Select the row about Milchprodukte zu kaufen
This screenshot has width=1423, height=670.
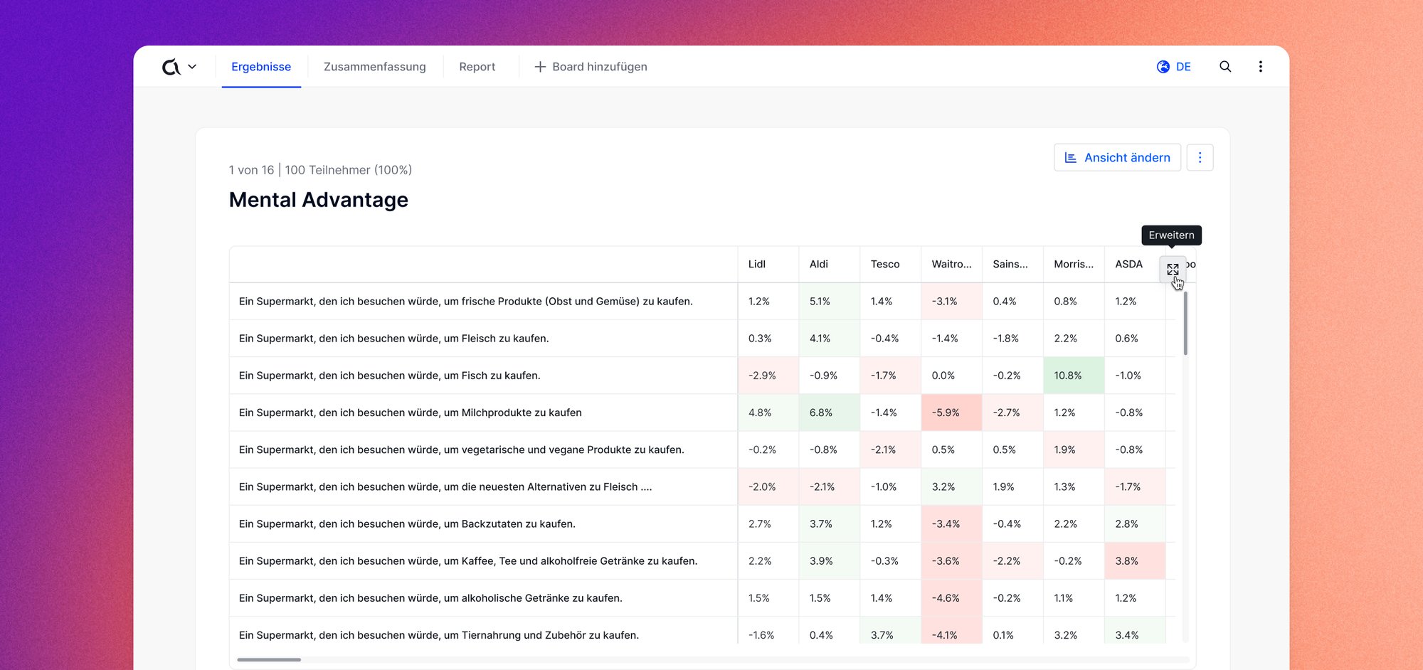pyautogui.click(x=484, y=413)
